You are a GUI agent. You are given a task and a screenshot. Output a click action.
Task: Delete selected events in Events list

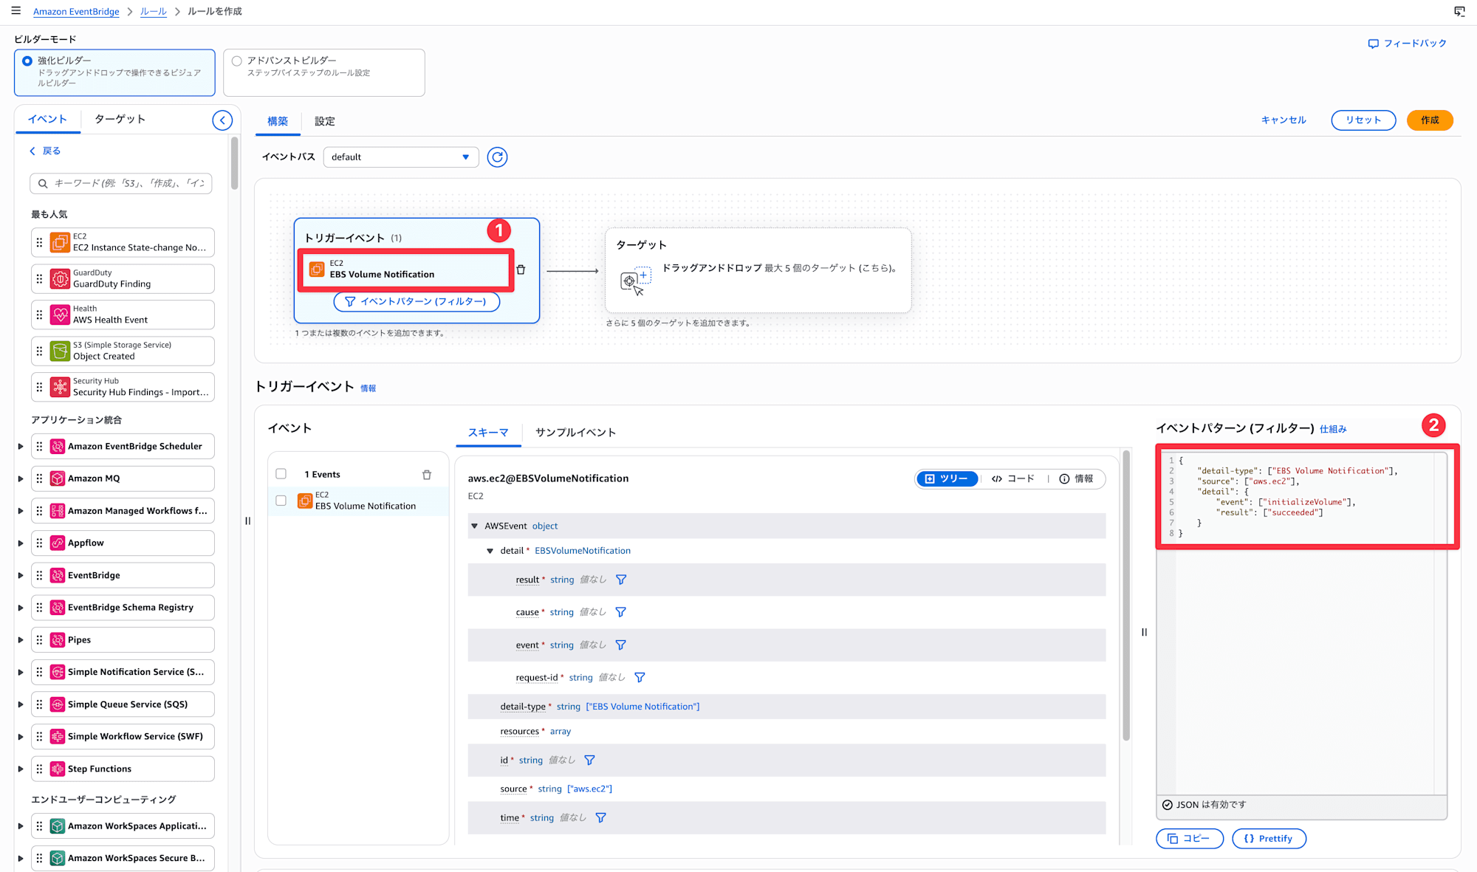coord(427,475)
